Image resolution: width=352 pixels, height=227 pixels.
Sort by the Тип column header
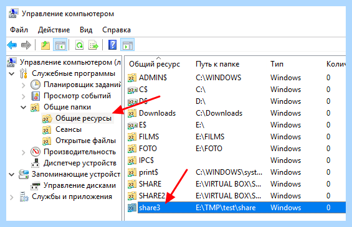coord(277,64)
